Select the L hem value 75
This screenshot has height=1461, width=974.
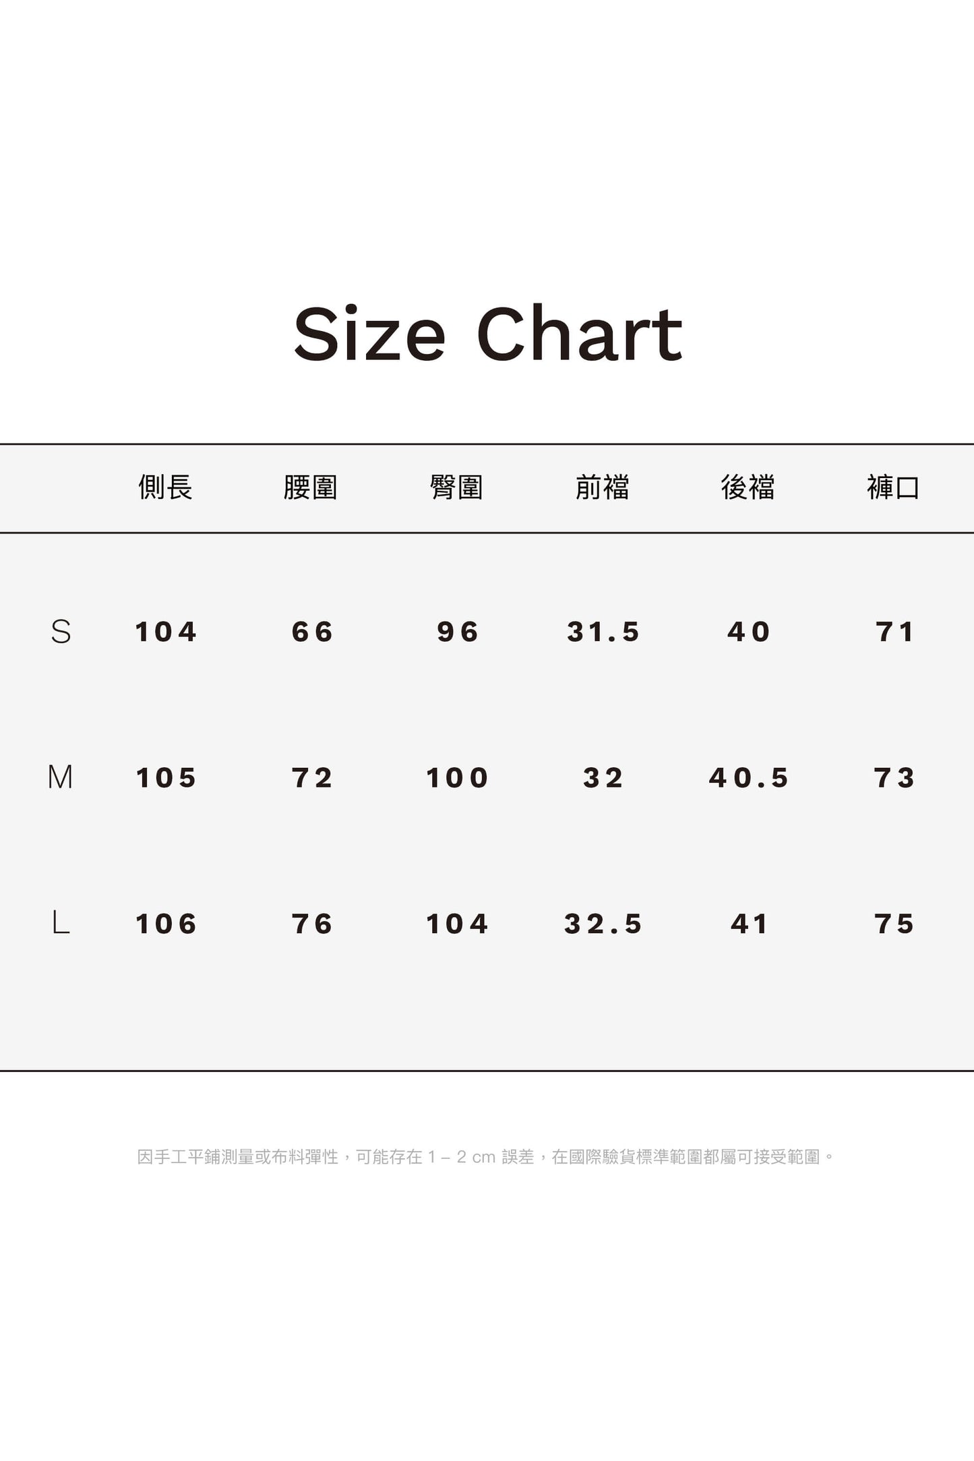(x=894, y=924)
